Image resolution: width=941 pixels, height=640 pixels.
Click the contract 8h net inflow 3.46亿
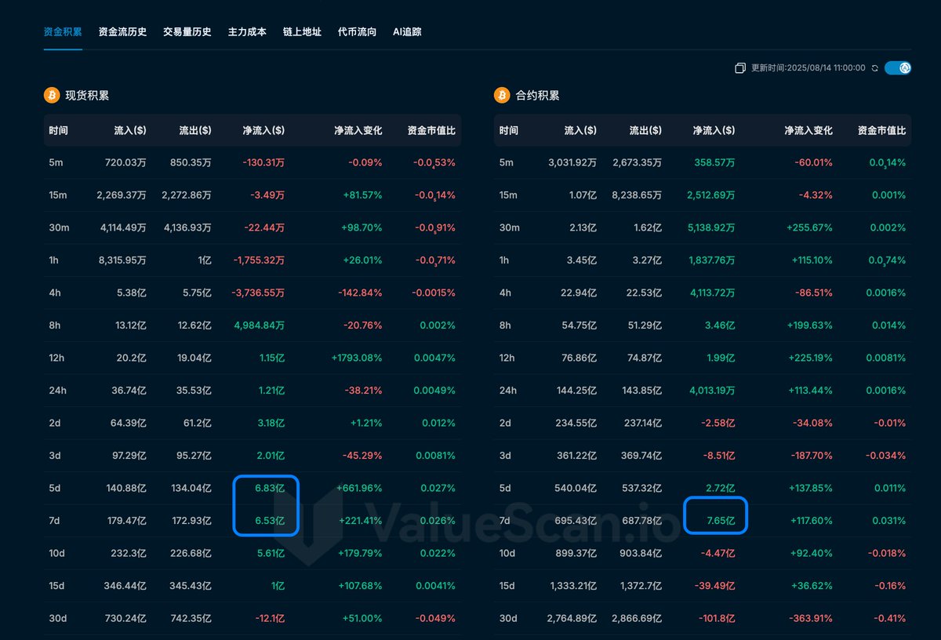point(721,325)
